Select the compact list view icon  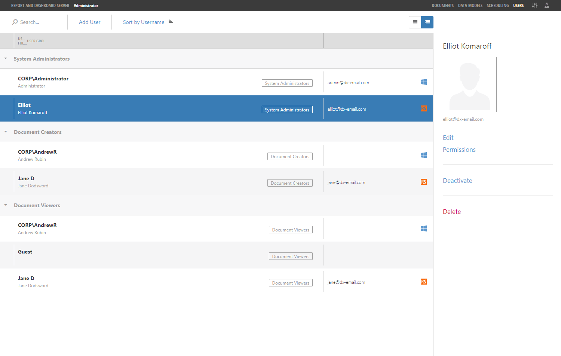(415, 22)
